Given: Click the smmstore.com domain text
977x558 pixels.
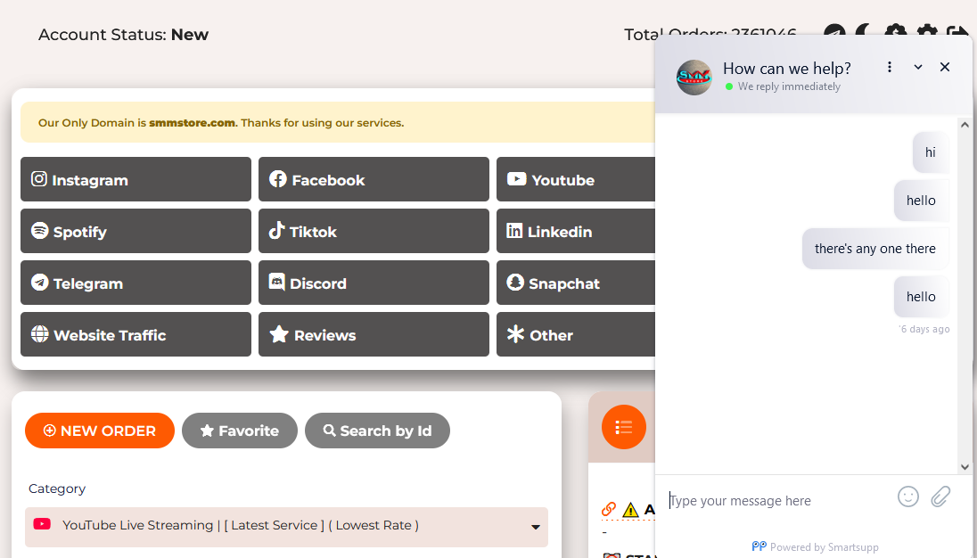Looking at the screenshot, I should pos(192,123).
